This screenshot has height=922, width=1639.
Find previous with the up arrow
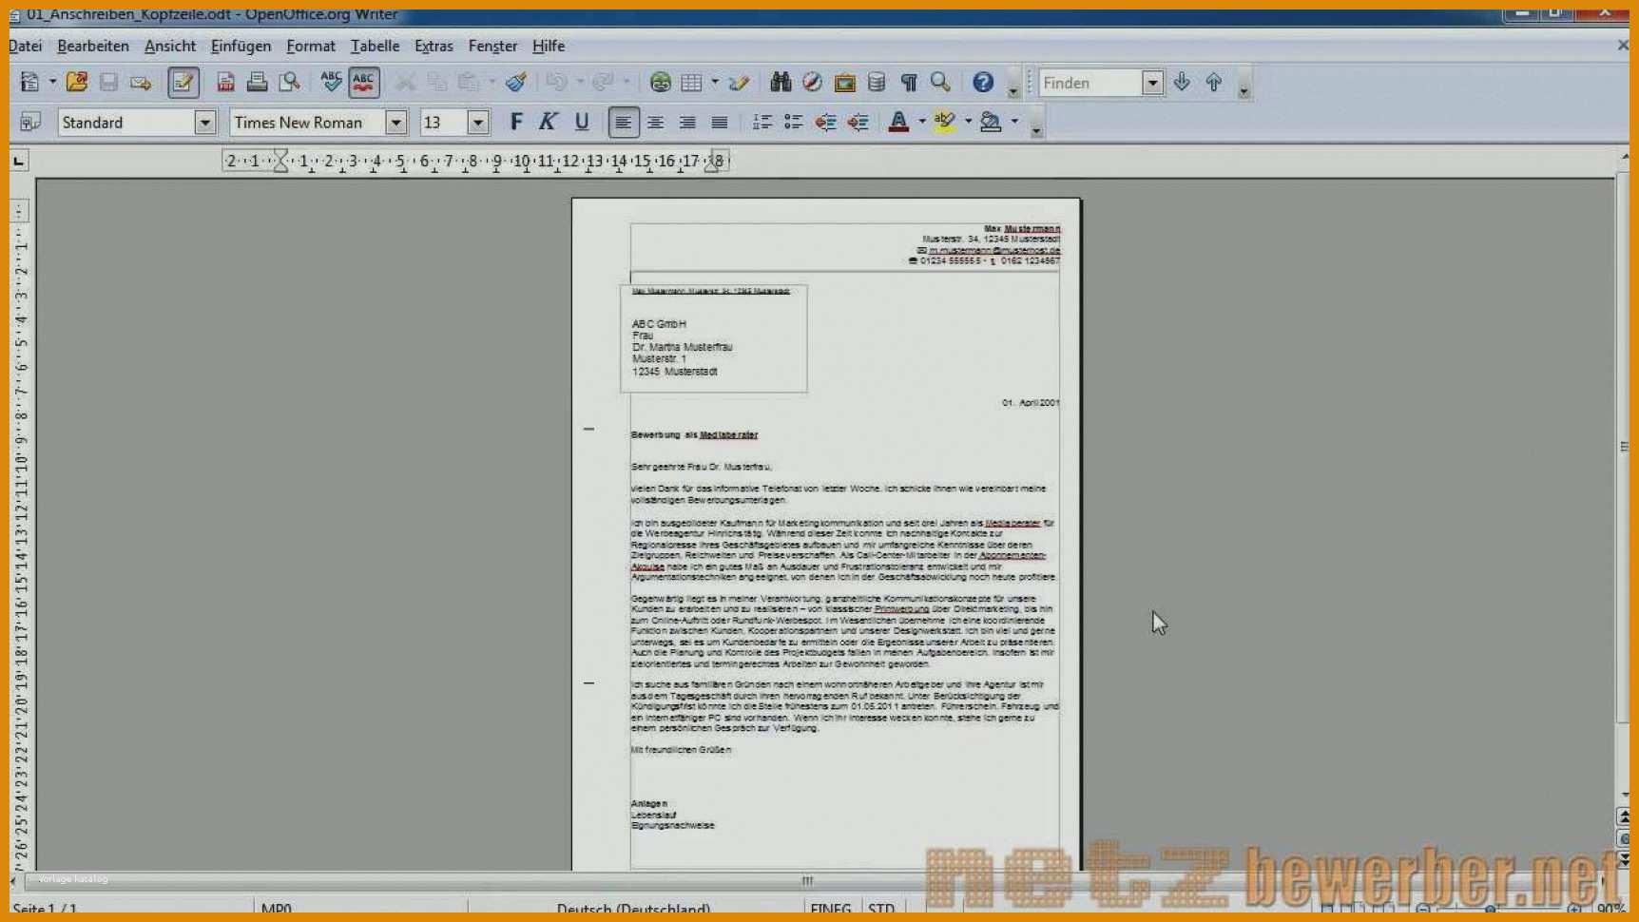point(1214,83)
